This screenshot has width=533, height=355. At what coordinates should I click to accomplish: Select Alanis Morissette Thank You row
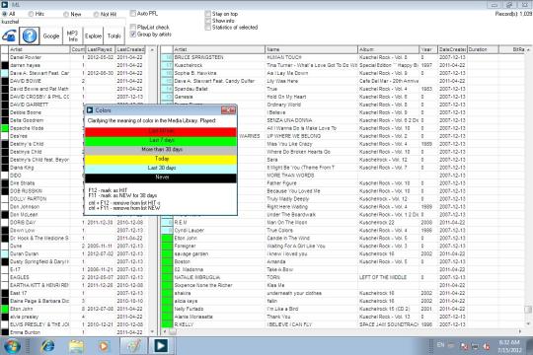point(343,317)
